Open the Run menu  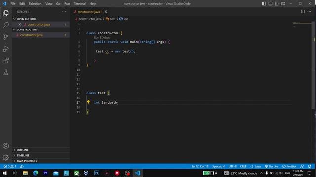click(67, 4)
